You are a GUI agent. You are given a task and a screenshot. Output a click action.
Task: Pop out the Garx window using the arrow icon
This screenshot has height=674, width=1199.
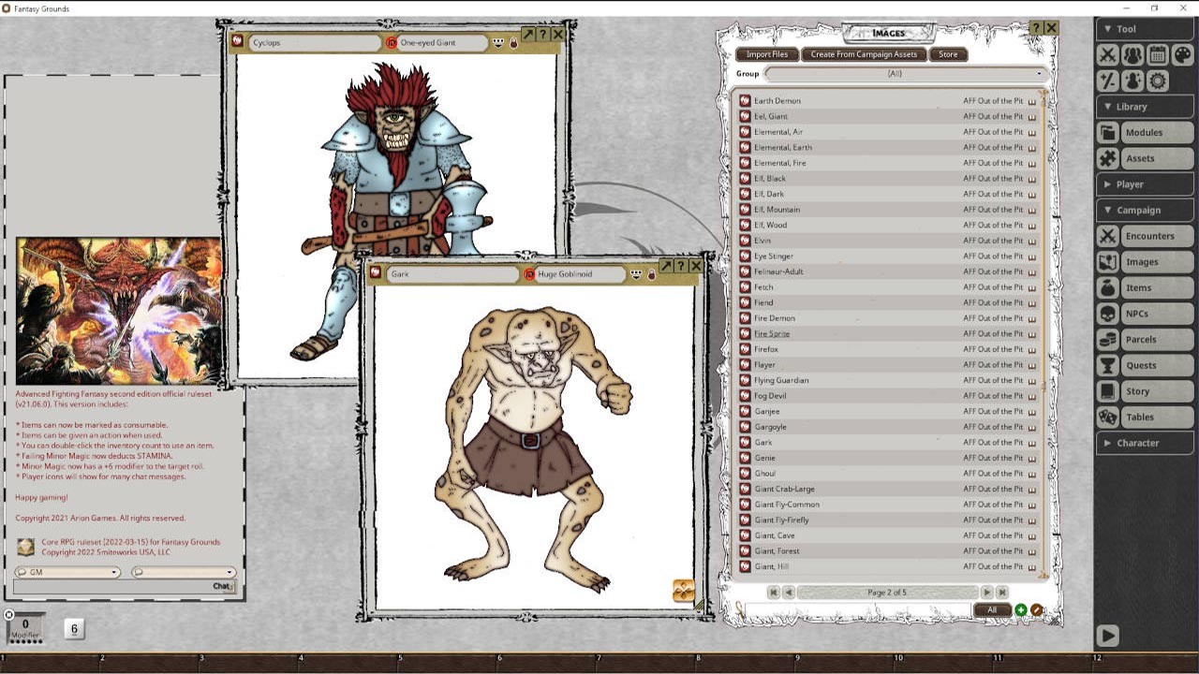(665, 265)
